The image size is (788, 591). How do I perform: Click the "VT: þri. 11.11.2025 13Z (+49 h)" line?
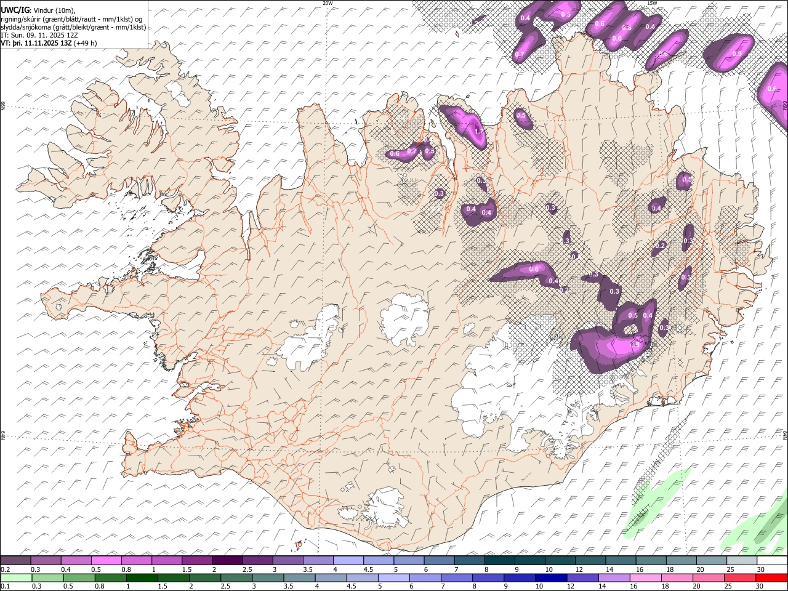pos(49,43)
